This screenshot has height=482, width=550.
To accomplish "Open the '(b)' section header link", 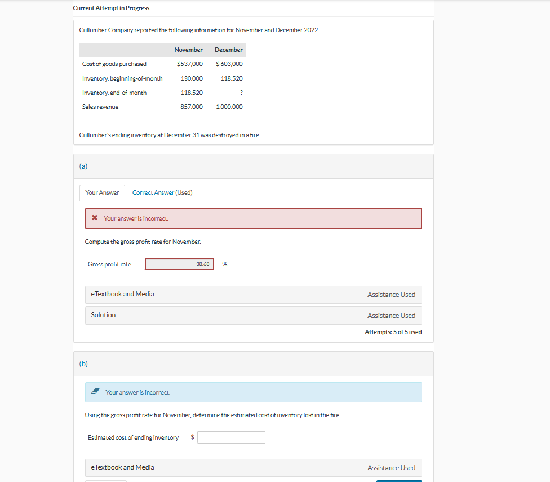I will click(x=83, y=364).
